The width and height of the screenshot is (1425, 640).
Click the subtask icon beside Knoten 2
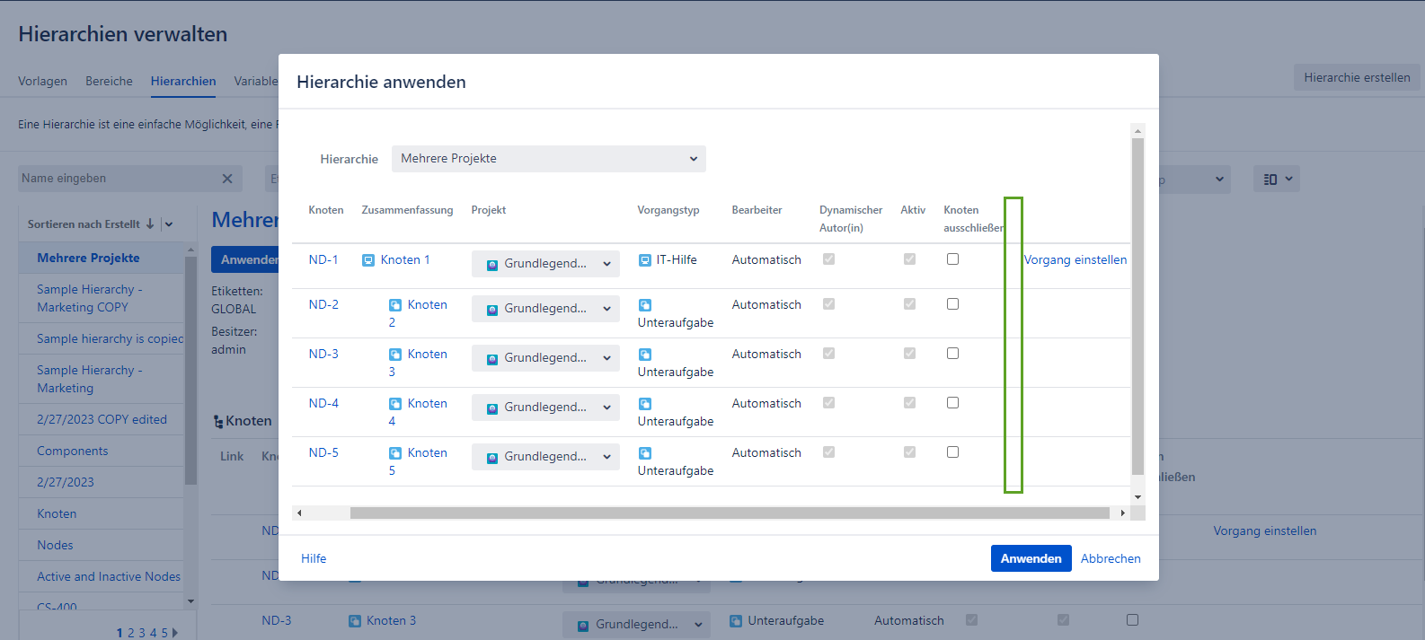(x=395, y=305)
